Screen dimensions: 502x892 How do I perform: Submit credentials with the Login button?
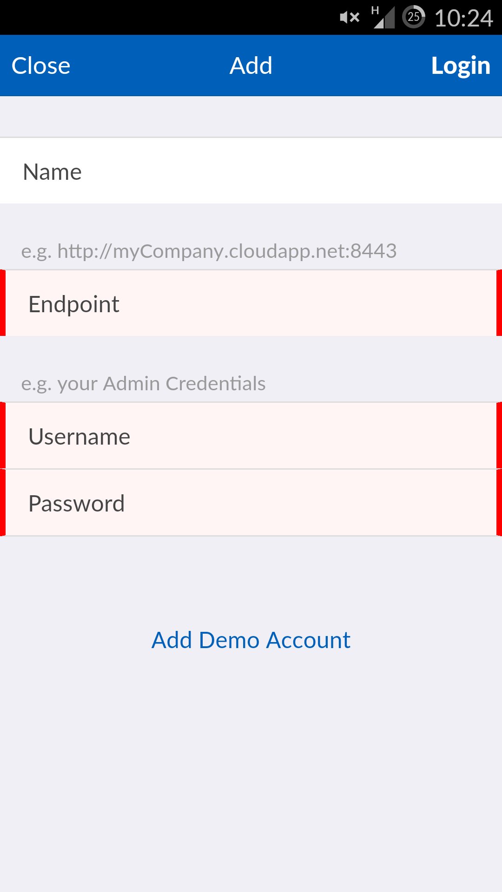[461, 66]
